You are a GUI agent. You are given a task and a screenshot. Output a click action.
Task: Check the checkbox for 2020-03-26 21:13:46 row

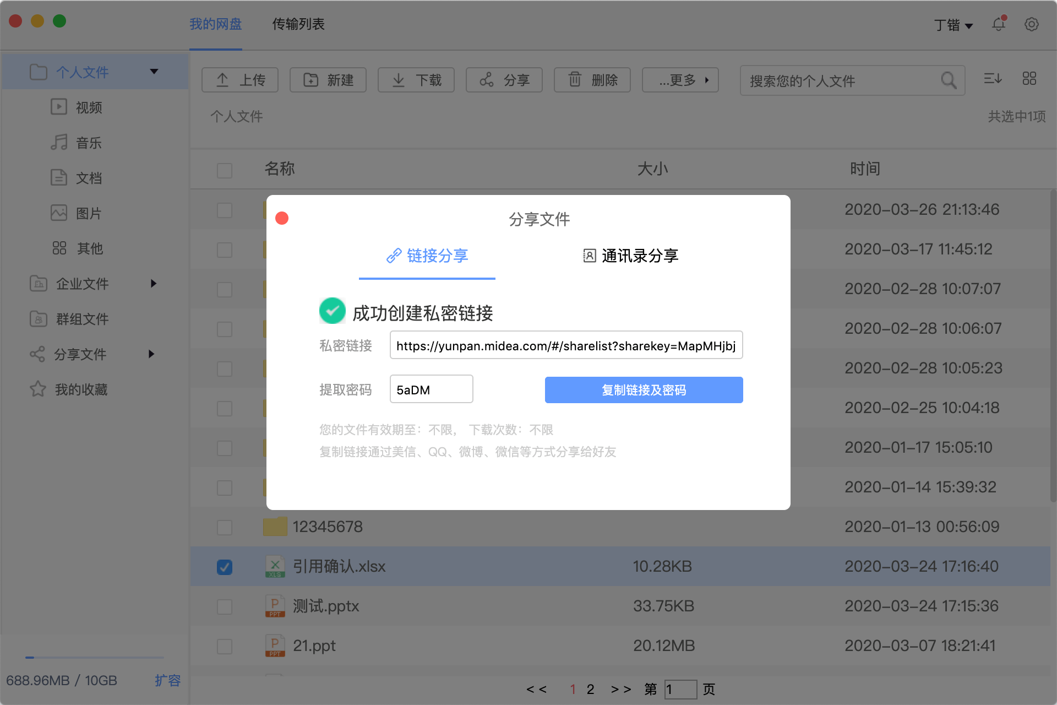(x=225, y=210)
